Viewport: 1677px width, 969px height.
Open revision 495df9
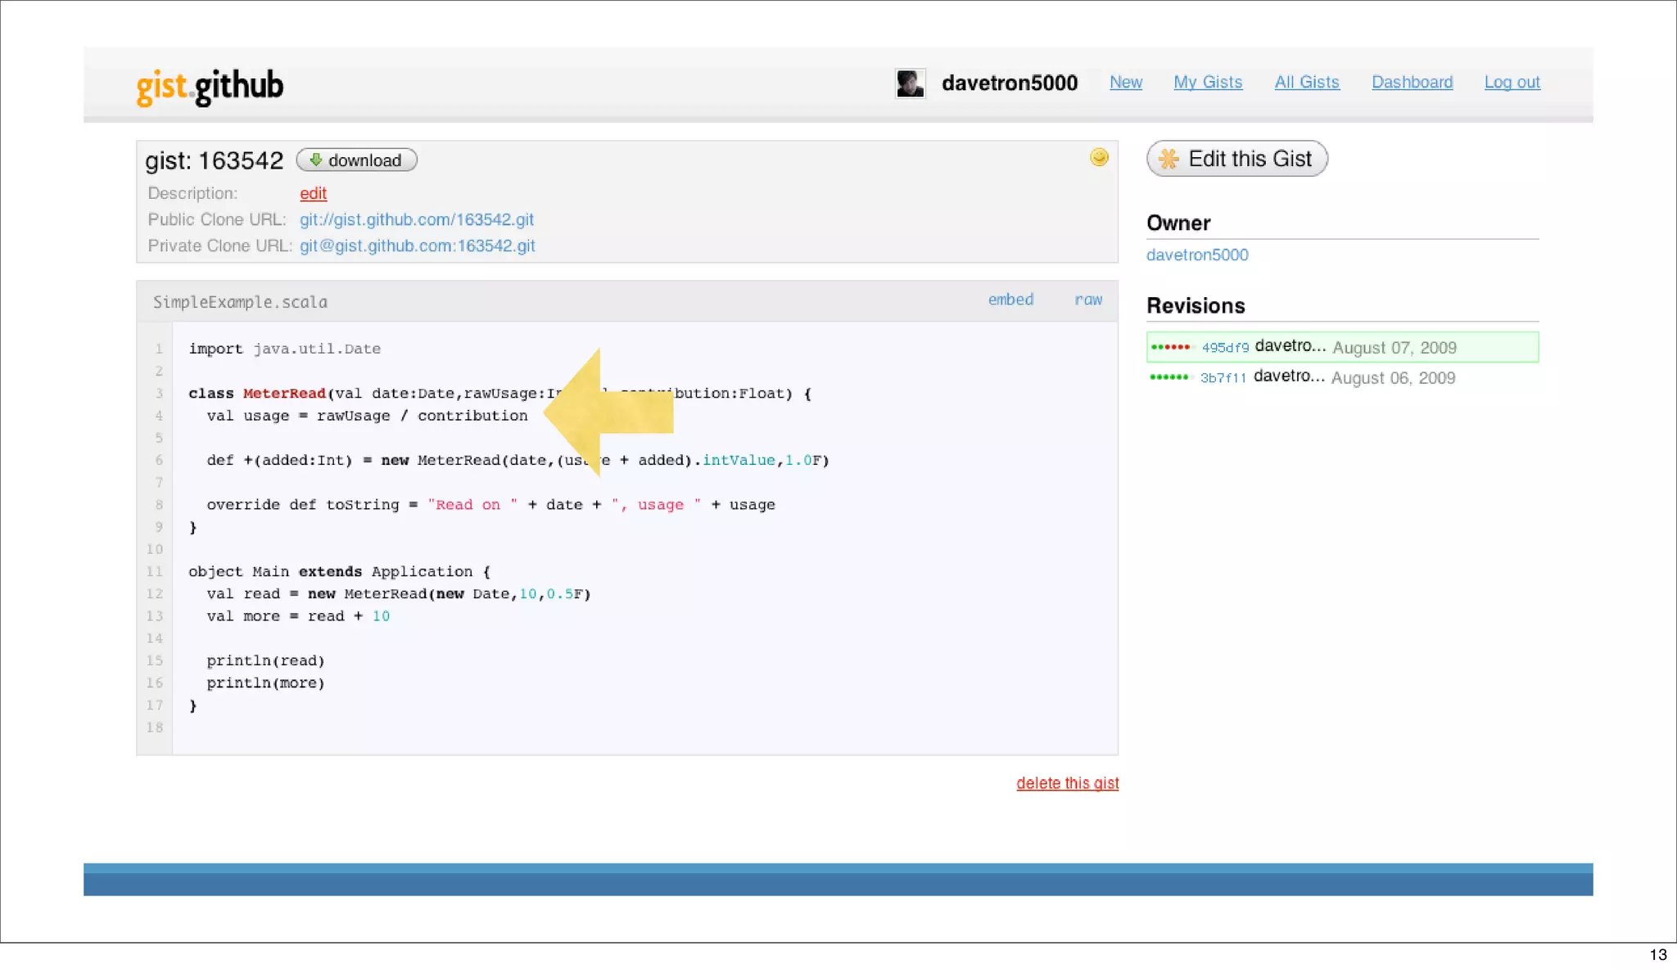[1225, 348]
